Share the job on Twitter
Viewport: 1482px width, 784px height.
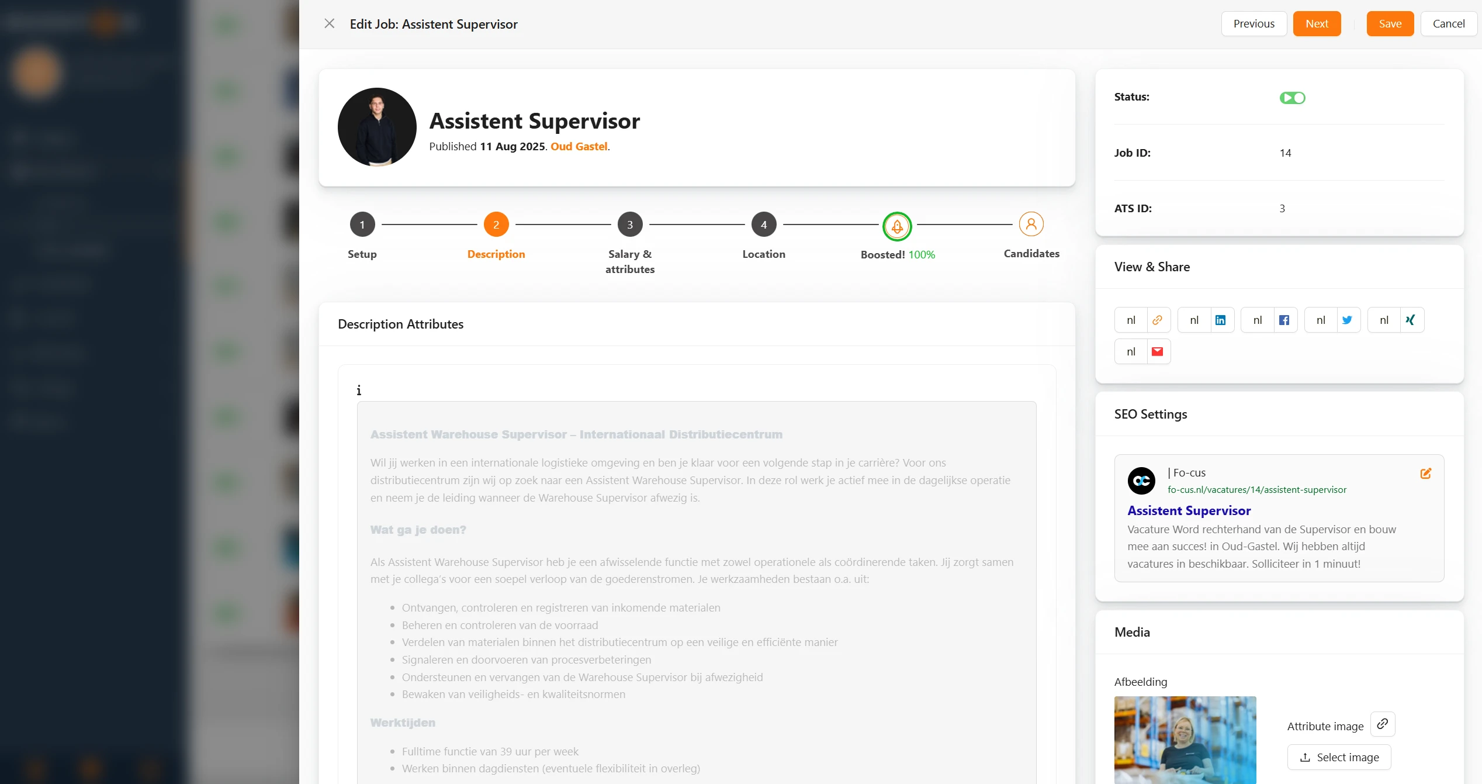pyautogui.click(x=1347, y=320)
